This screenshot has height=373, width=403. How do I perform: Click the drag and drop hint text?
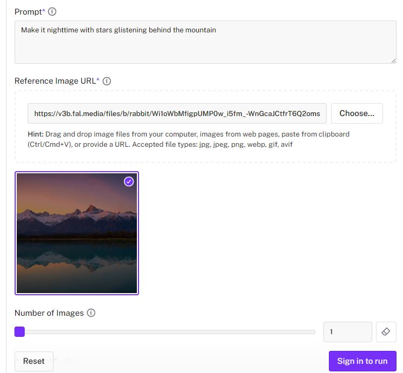click(188, 139)
